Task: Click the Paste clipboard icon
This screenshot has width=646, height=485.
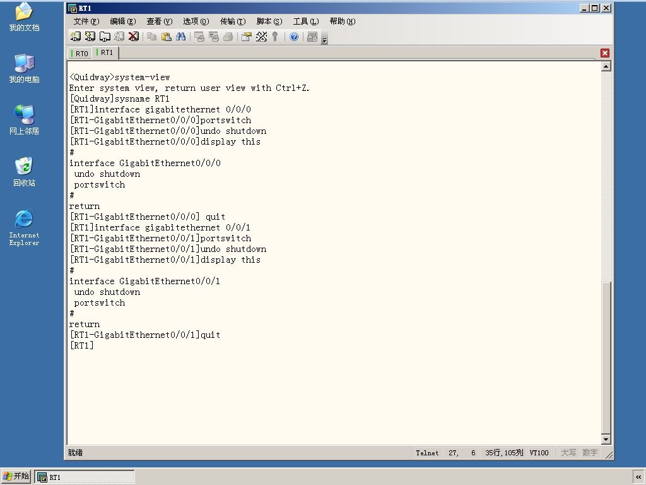Action: 167,37
